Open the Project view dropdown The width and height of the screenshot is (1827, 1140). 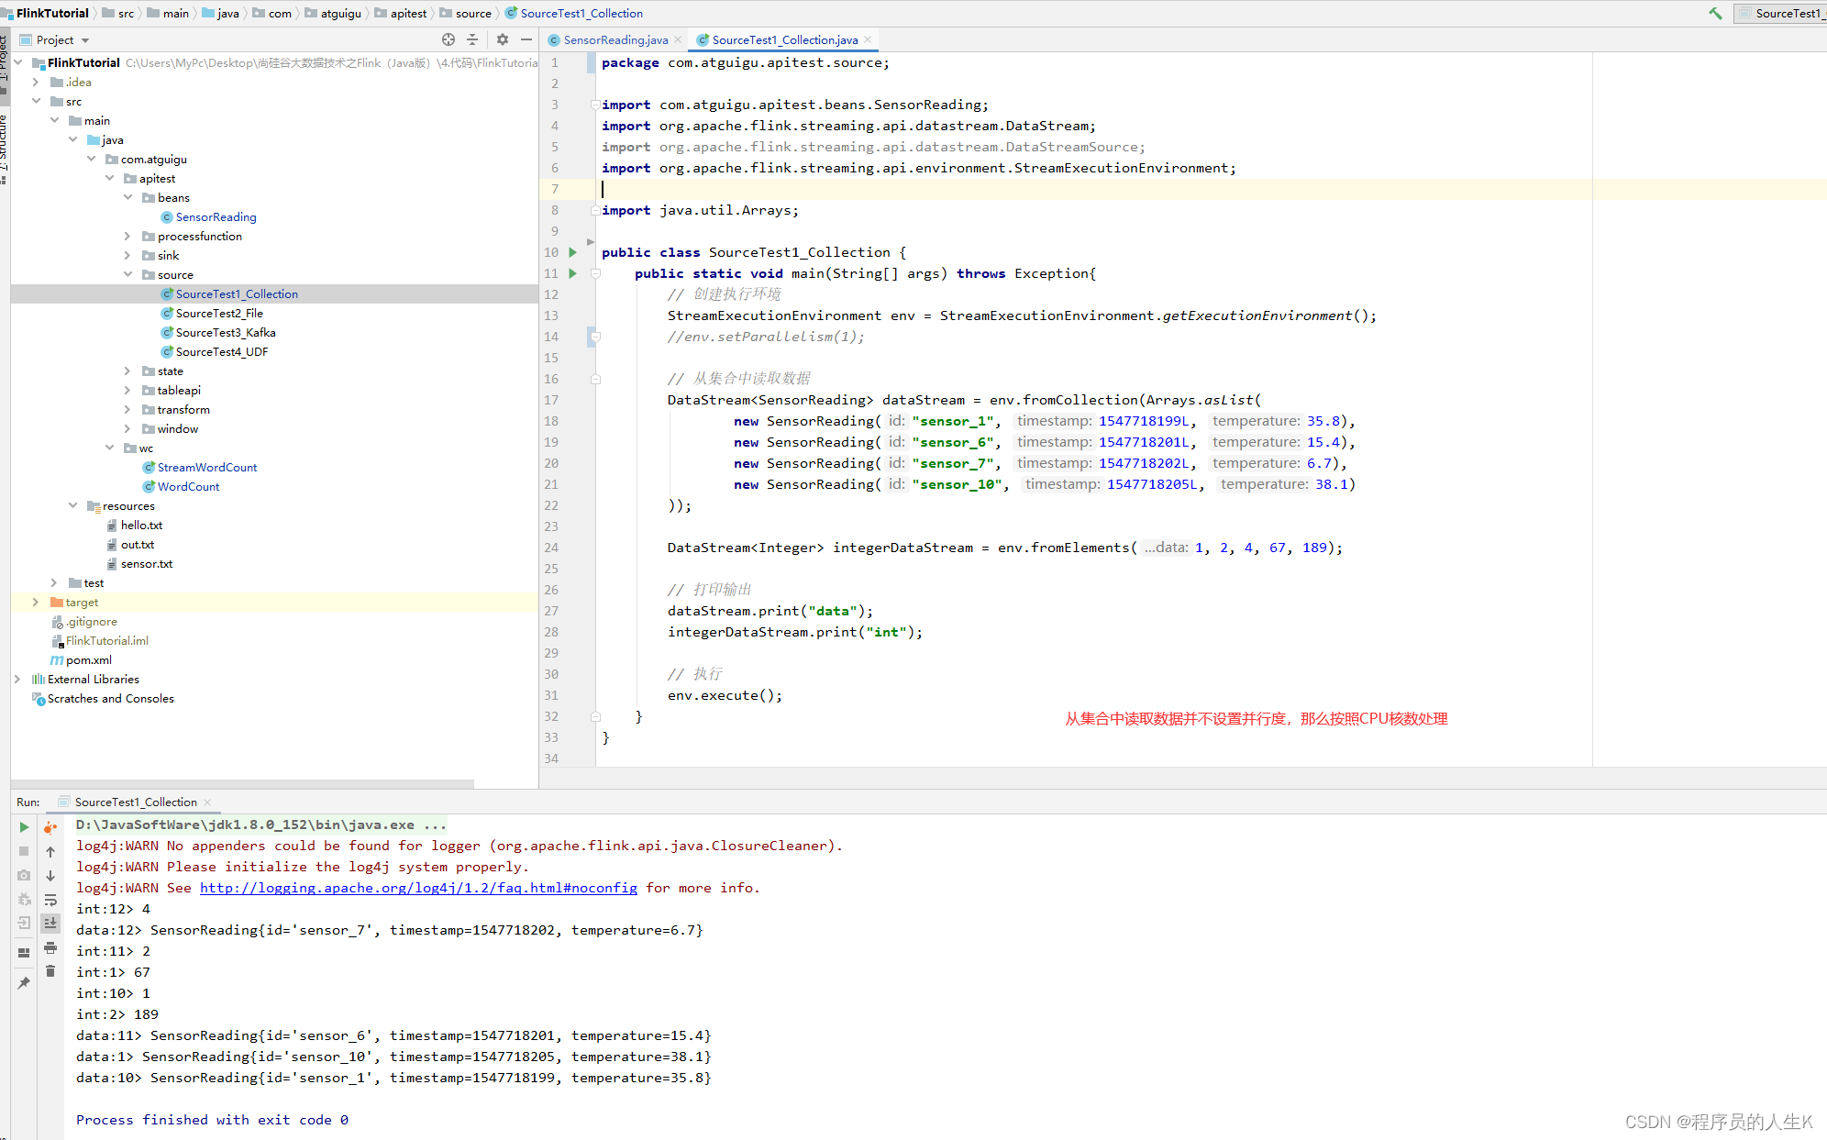pyautogui.click(x=85, y=40)
